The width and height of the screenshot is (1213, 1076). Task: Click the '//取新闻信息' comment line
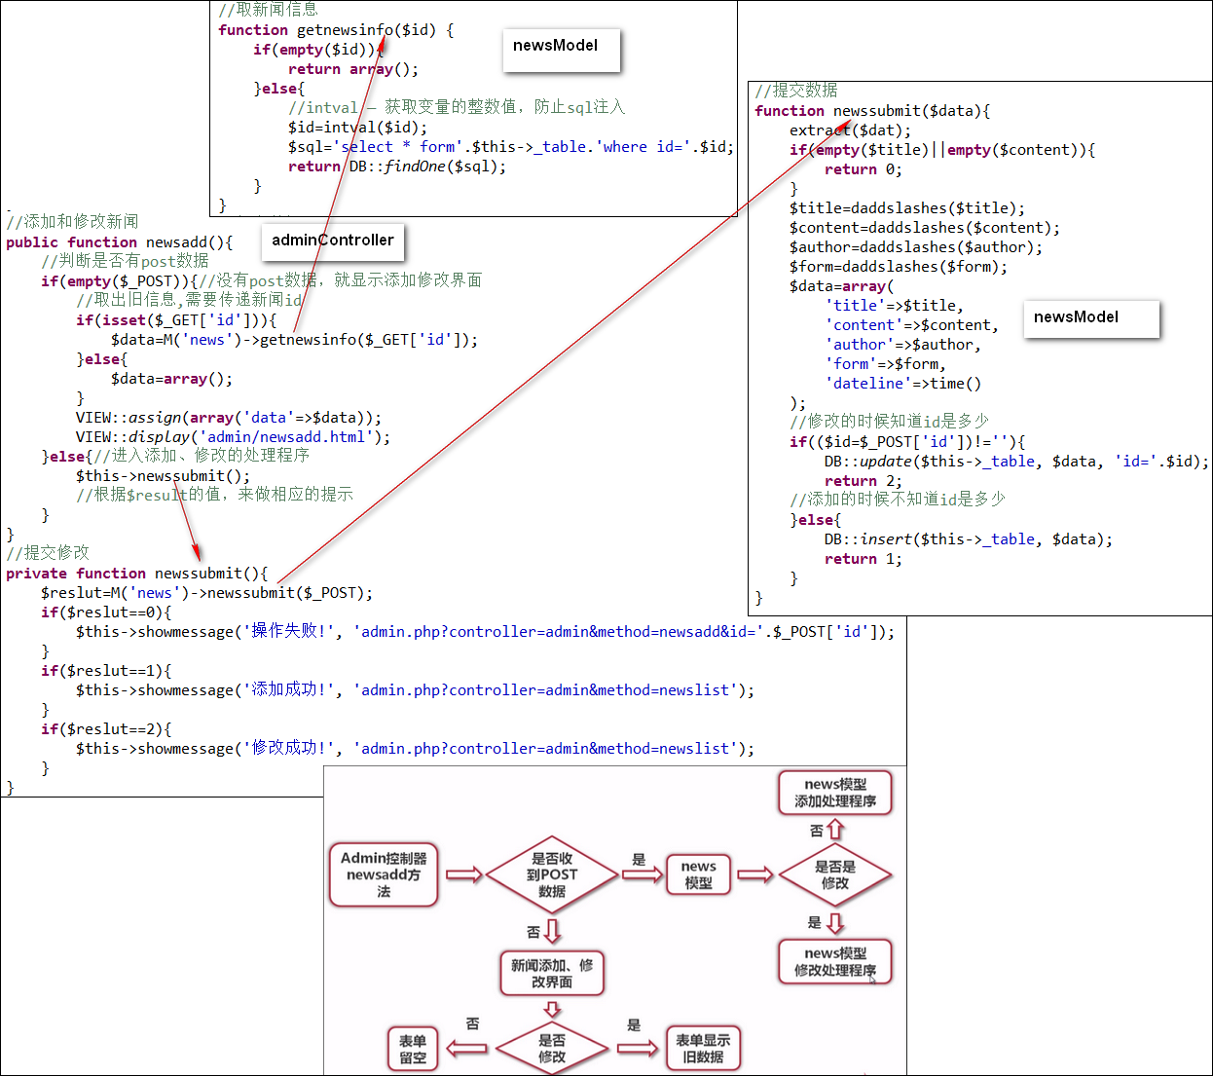point(269,10)
